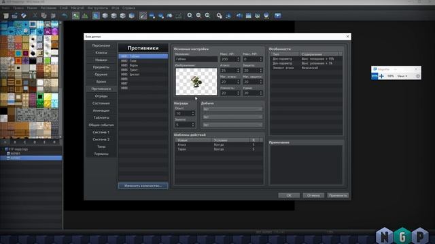Viewport: 435px width, 244px height.
Task: Open the third Добыча drop item dropdown
Action: point(232,125)
